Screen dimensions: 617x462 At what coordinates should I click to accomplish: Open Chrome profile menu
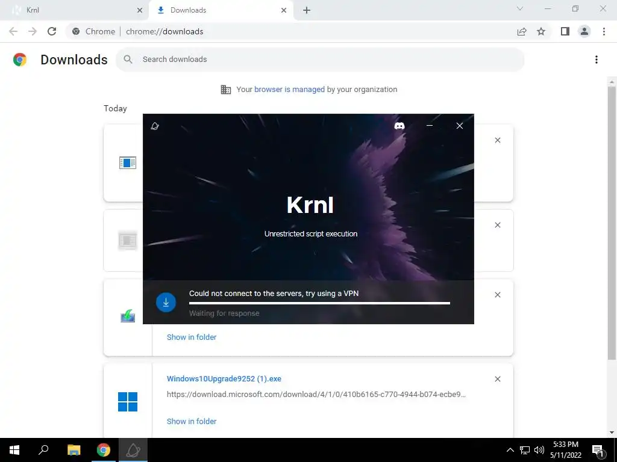(x=584, y=31)
